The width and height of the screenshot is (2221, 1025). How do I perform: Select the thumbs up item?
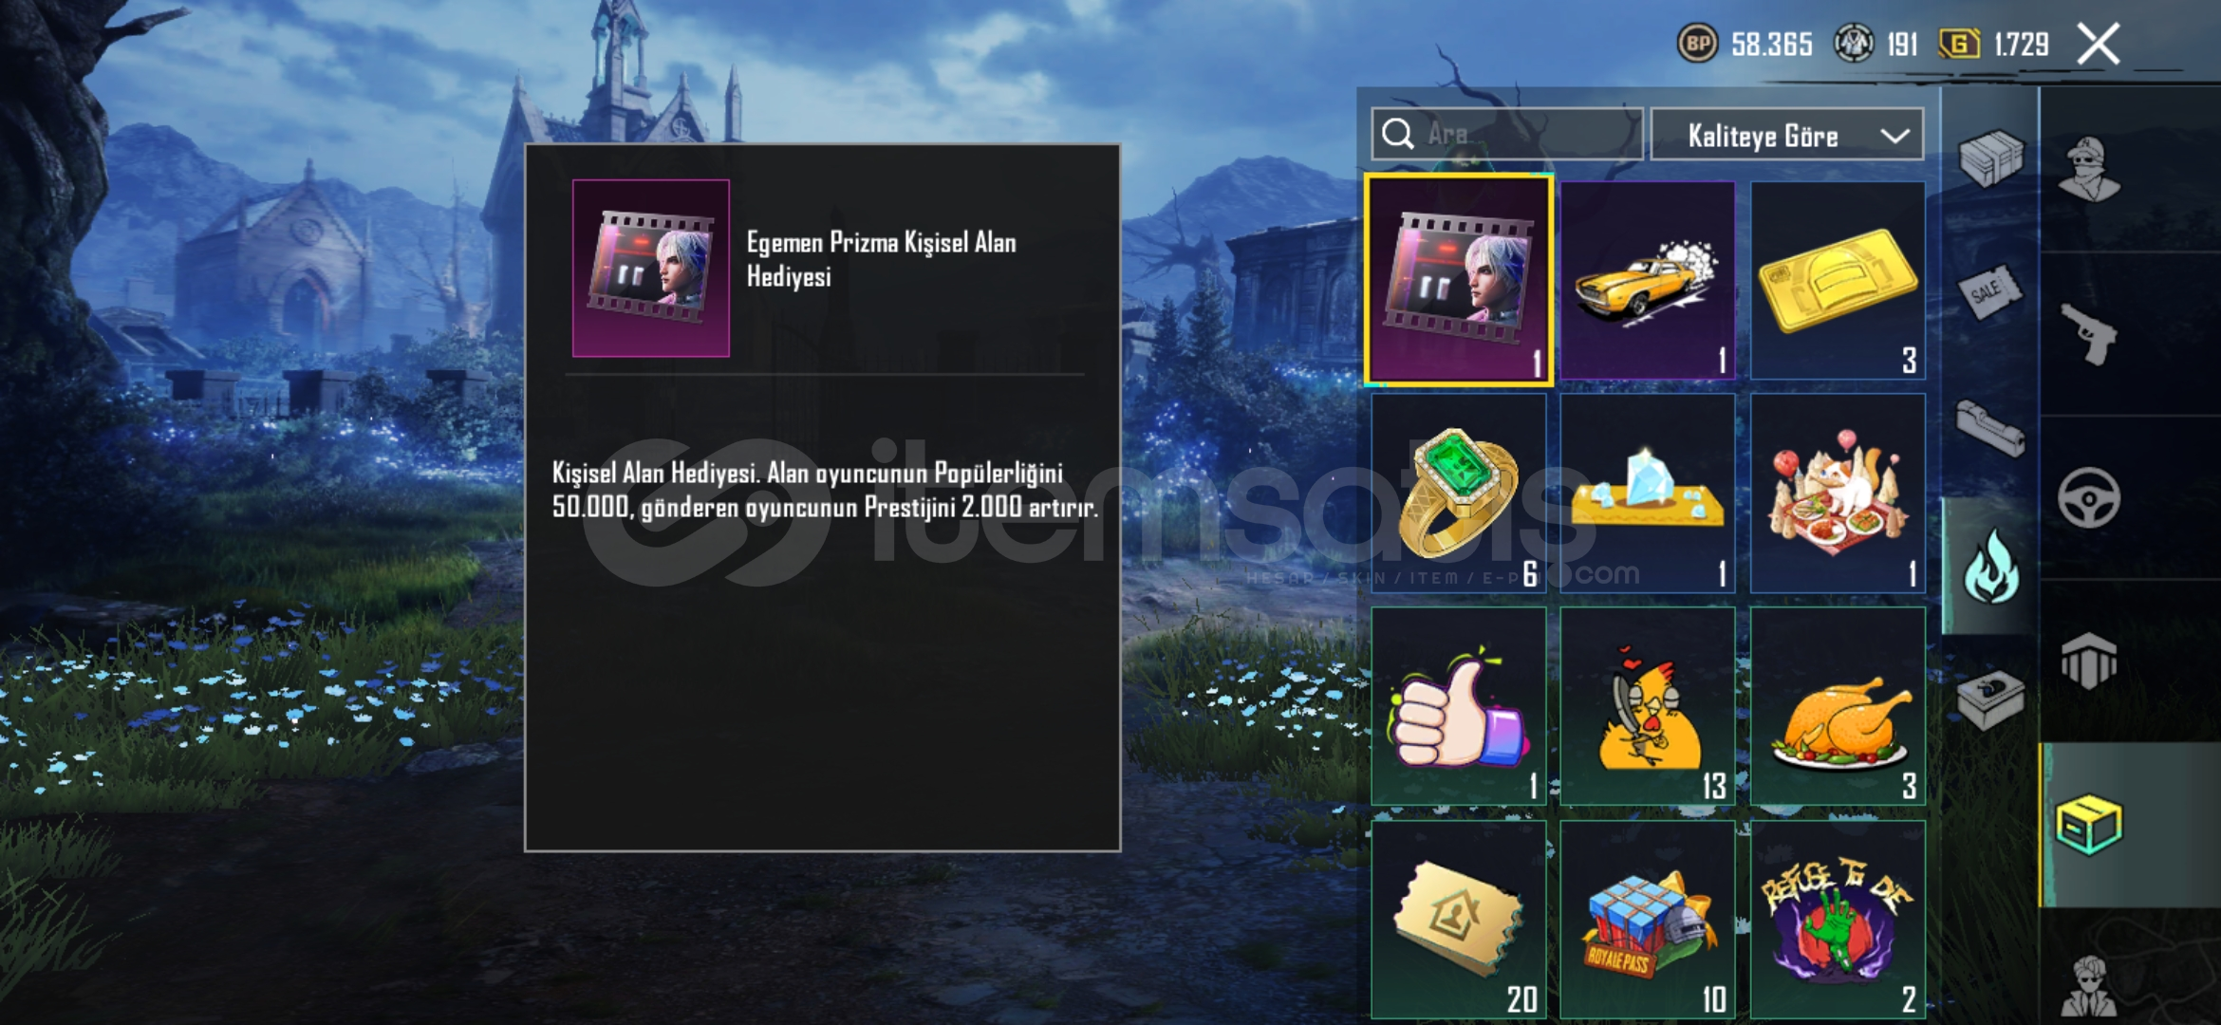click(1459, 707)
